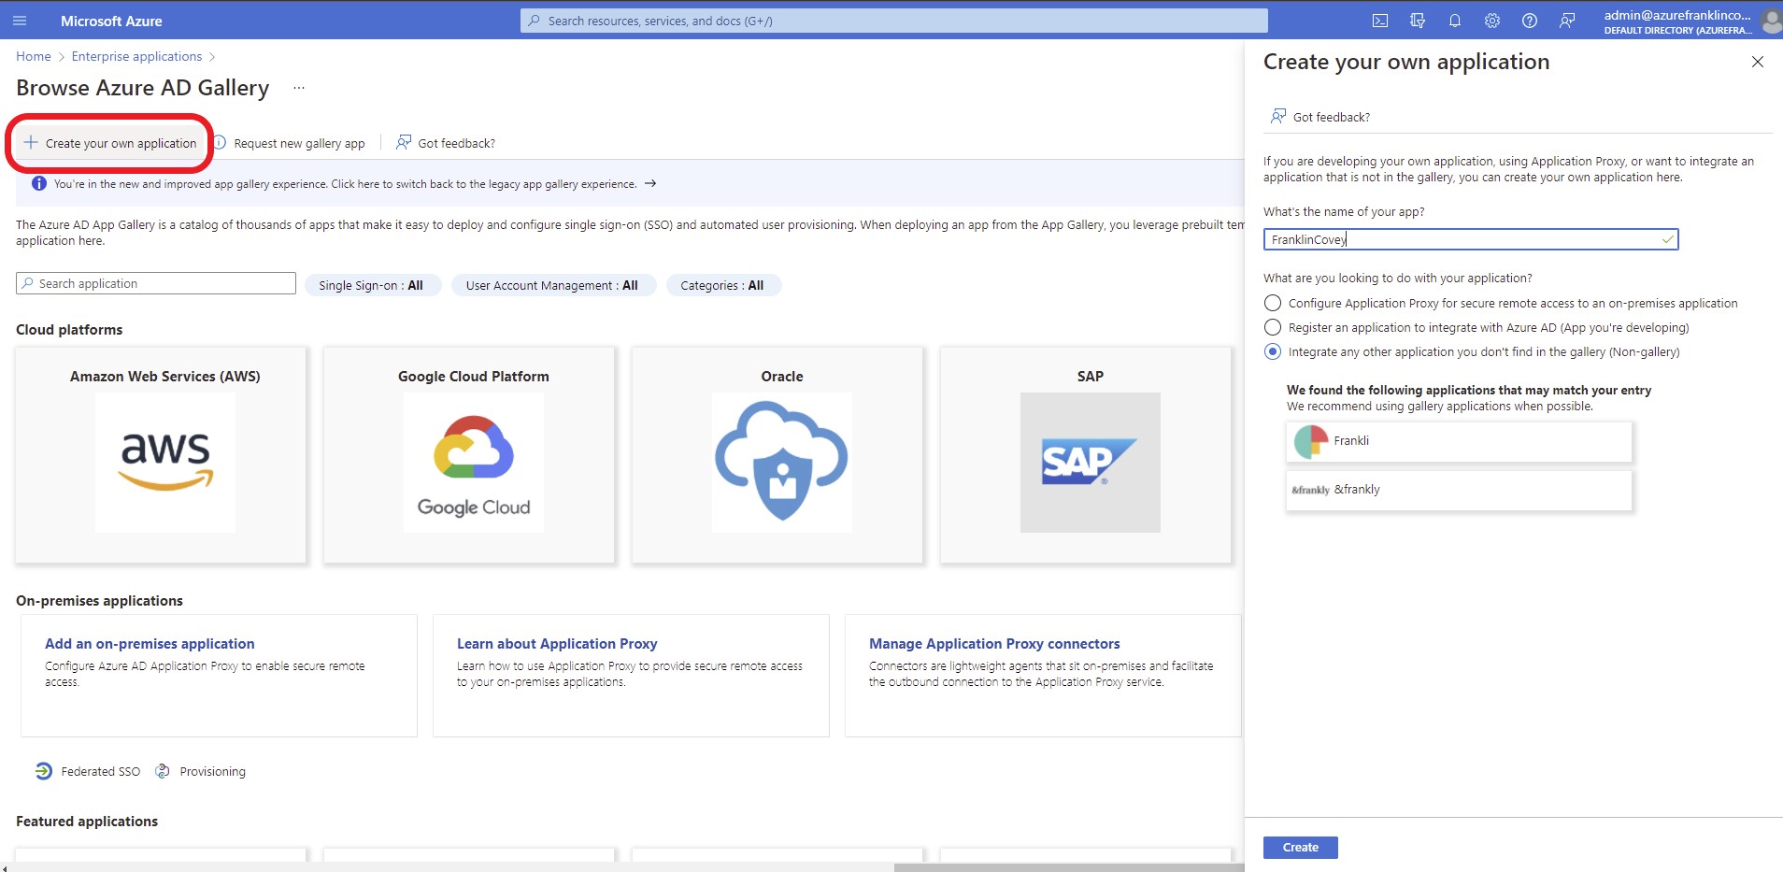Open the Single Sign-on filter dropdown
This screenshot has width=1783, height=872.
pos(372,285)
